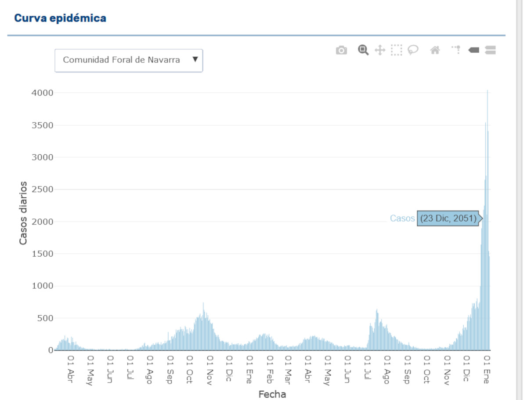Click the 23 Dic, 2051 tooltip
This screenshot has width=527, height=400.
[x=448, y=218]
